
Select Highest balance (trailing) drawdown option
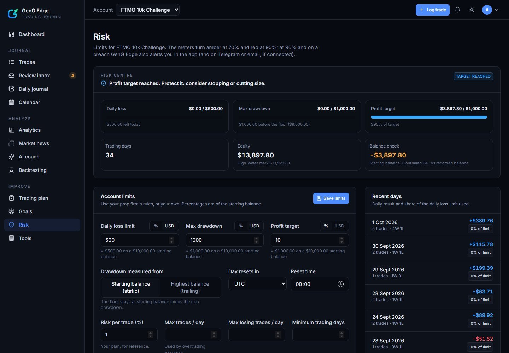(190, 287)
